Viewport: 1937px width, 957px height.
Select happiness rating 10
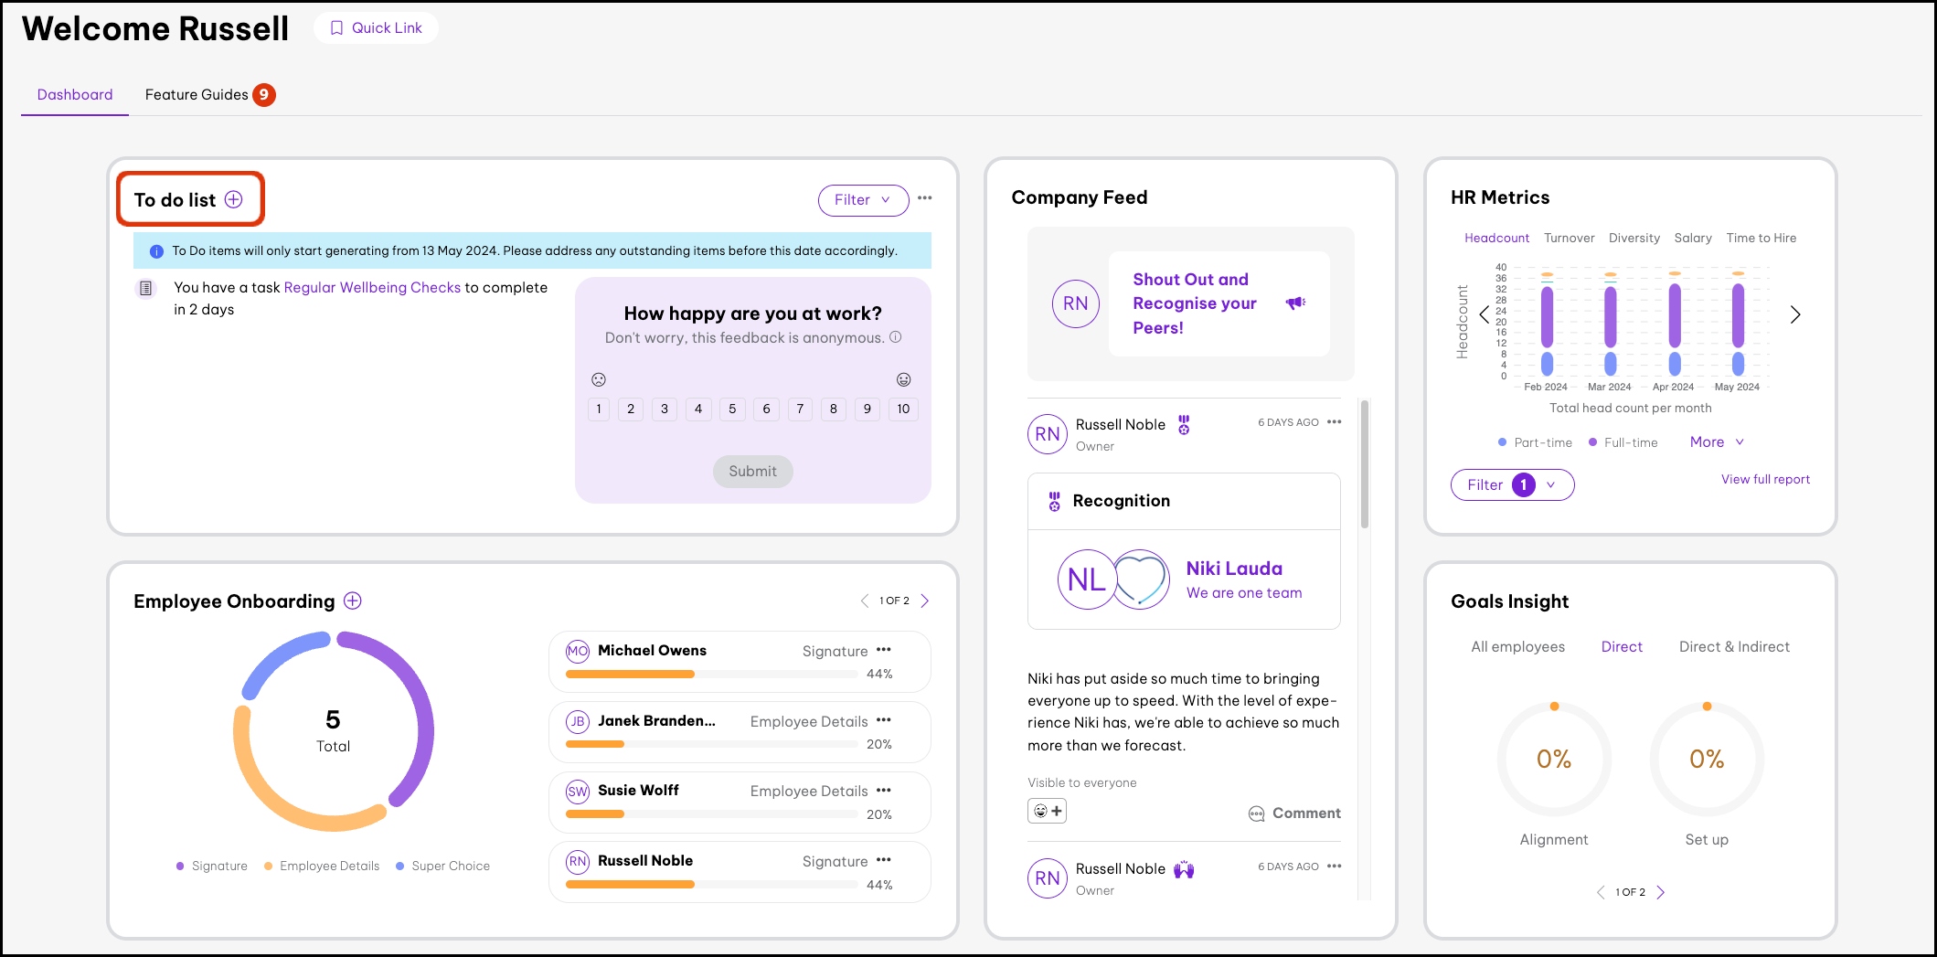coord(903,409)
